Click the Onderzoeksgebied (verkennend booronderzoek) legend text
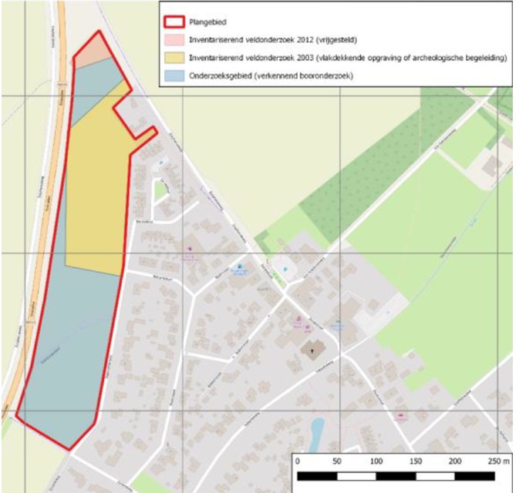This screenshot has width=516, height=493. point(271,76)
